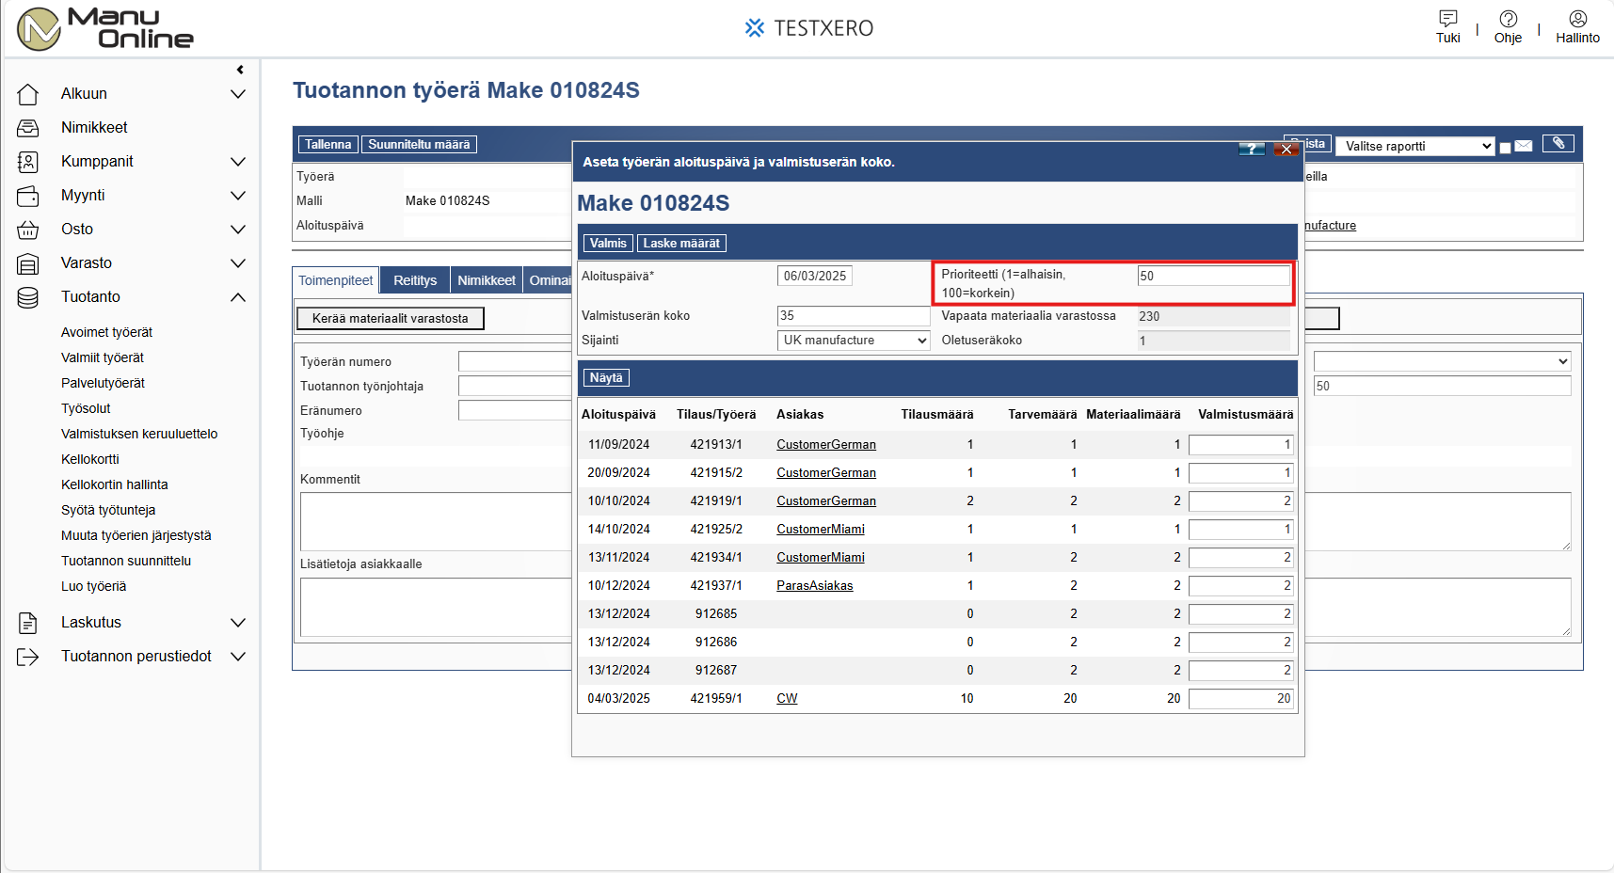Viewport: 1614px width, 873px height.
Task: Open the ParasAsiakas customer link
Action: pos(815,585)
